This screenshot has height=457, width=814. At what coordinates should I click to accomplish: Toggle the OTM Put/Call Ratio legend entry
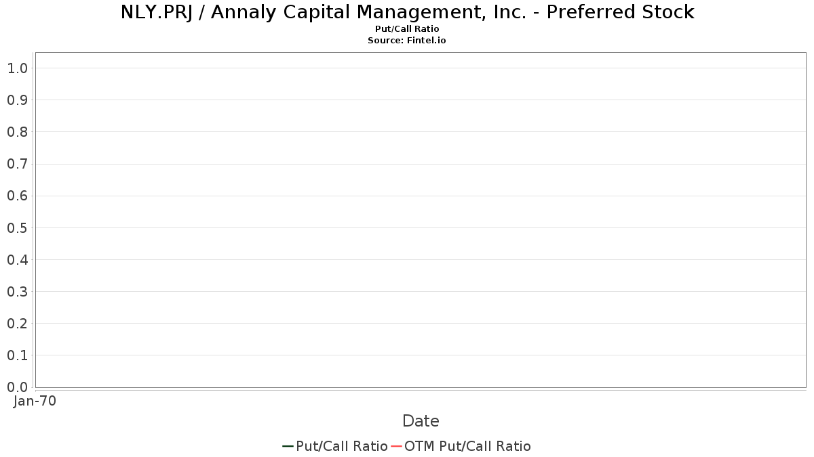[461, 446]
